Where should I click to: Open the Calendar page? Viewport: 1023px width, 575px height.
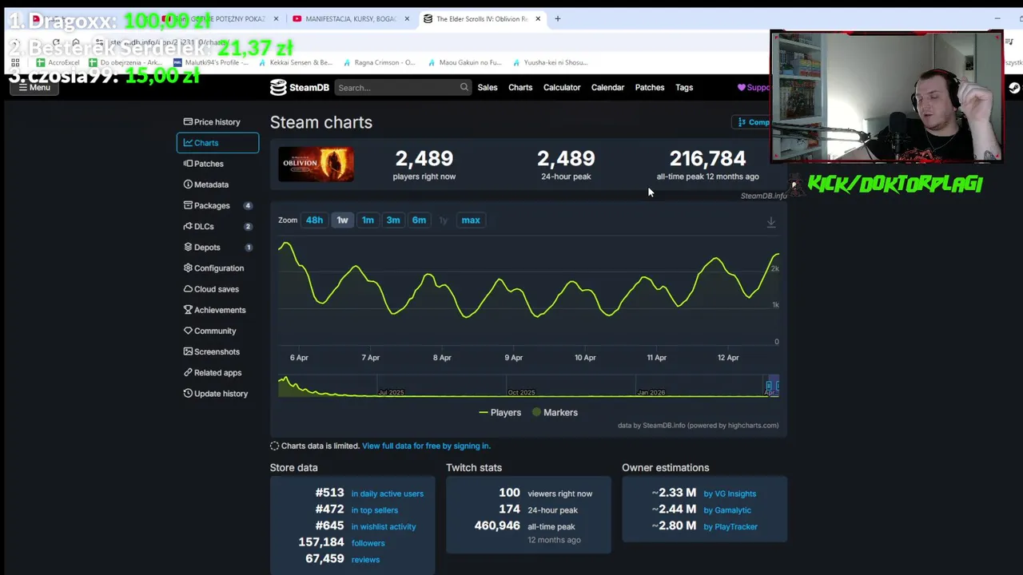click(x=607, y=87)
